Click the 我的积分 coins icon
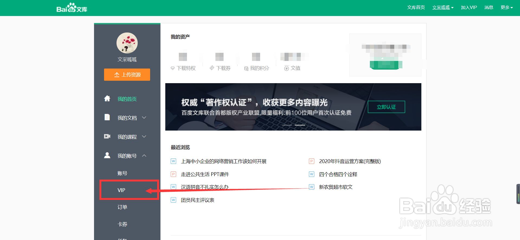Viewport: 520px width, 240px height. [x=246, y=69]
